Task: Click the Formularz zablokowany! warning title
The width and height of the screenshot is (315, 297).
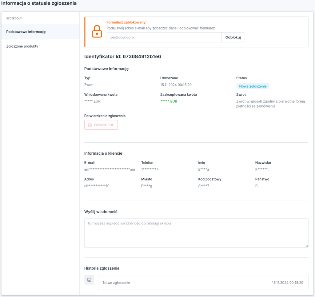Action: [126, 22]
